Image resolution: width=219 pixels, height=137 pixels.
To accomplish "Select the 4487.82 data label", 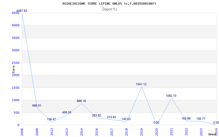I will [x=22, y=11].
